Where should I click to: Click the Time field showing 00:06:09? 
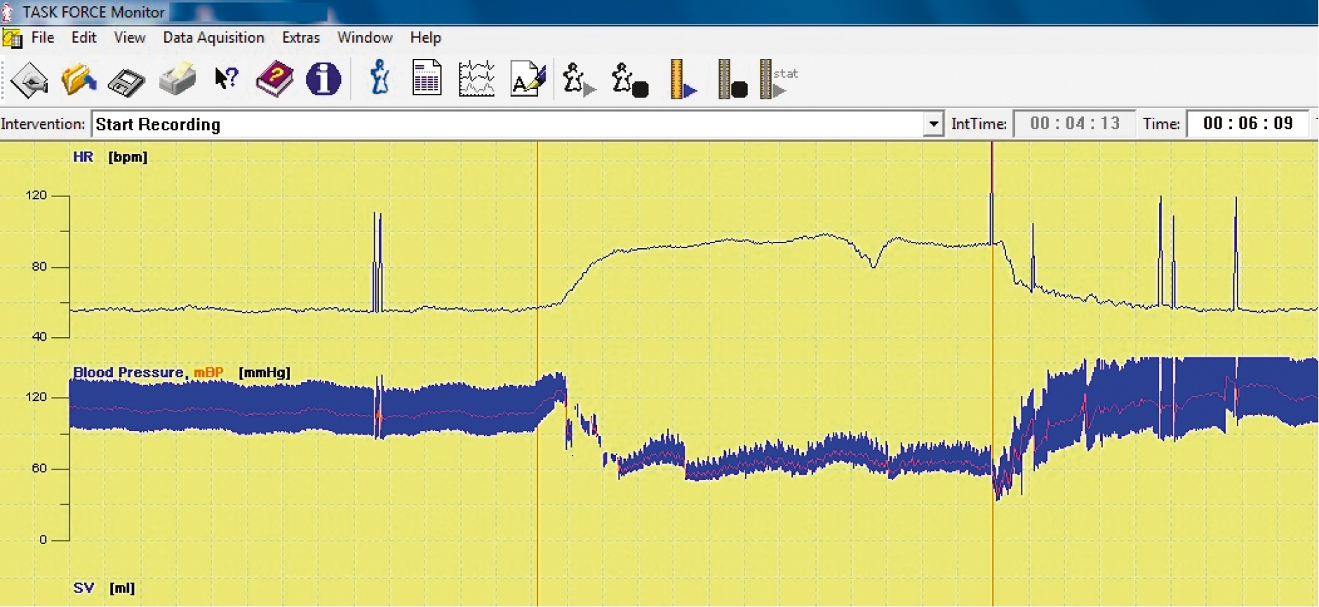[1247, 124]
